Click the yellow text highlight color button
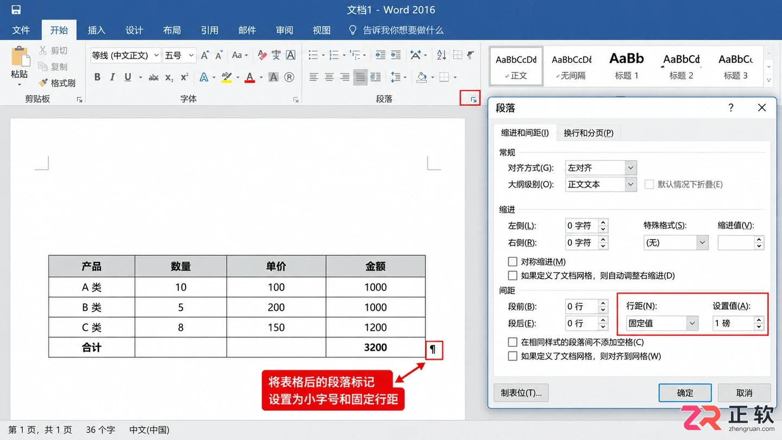 tap(227, 77)
